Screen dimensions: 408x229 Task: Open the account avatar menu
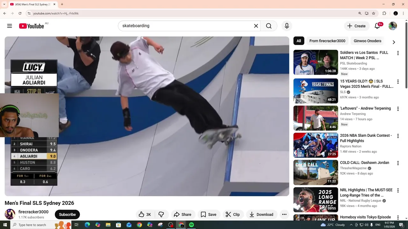click(393, 26)
